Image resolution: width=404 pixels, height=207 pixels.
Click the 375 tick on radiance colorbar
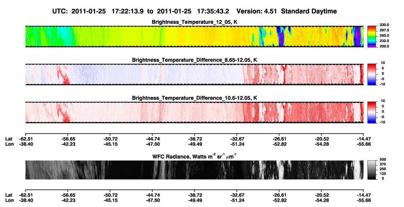pos(383,164)
